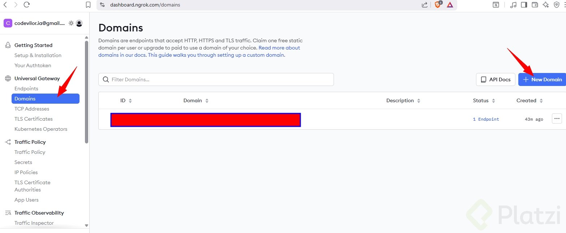The height and width of the screenshot is (233, 566).
Task: Open the 1 Endpoint status link
Action: pos(486,119)
